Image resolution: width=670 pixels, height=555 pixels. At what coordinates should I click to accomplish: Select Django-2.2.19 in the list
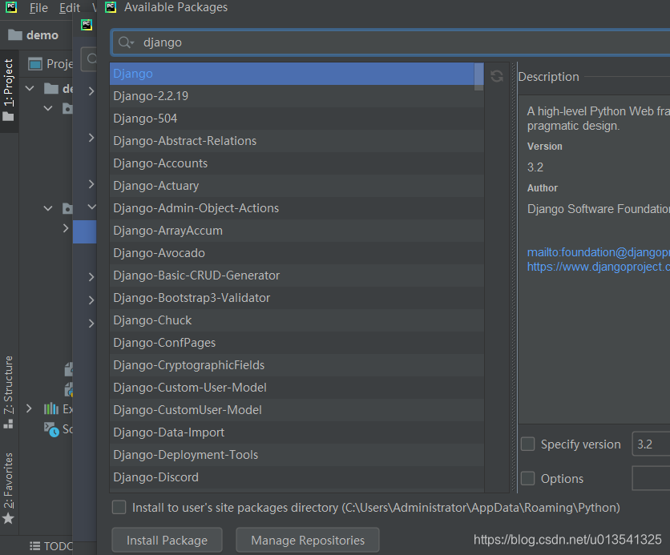pyautogui.click(x=297, y=96)
